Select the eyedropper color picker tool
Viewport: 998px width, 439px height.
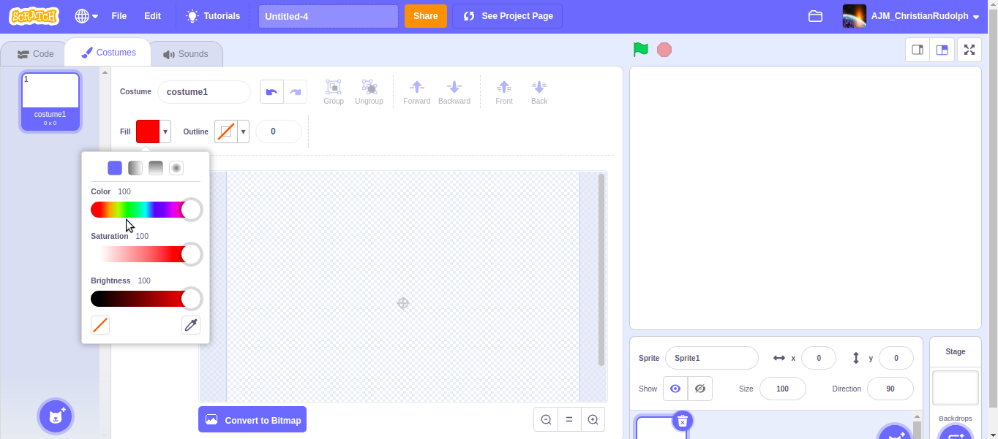point(190,324)
